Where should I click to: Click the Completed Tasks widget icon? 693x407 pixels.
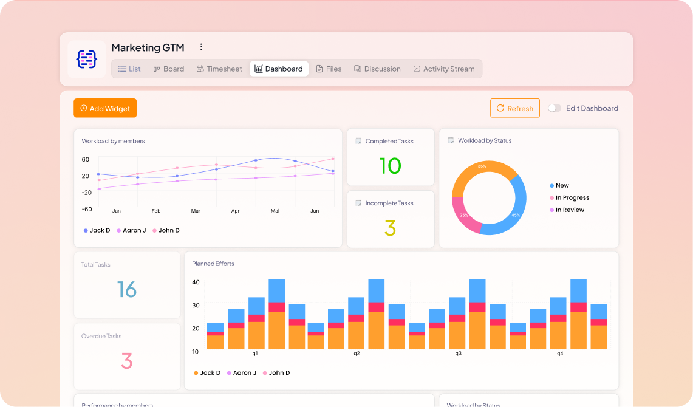358,141
